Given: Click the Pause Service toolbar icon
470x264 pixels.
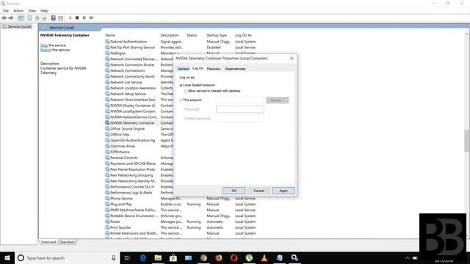Looking at the screenshot, I should 84,18.
